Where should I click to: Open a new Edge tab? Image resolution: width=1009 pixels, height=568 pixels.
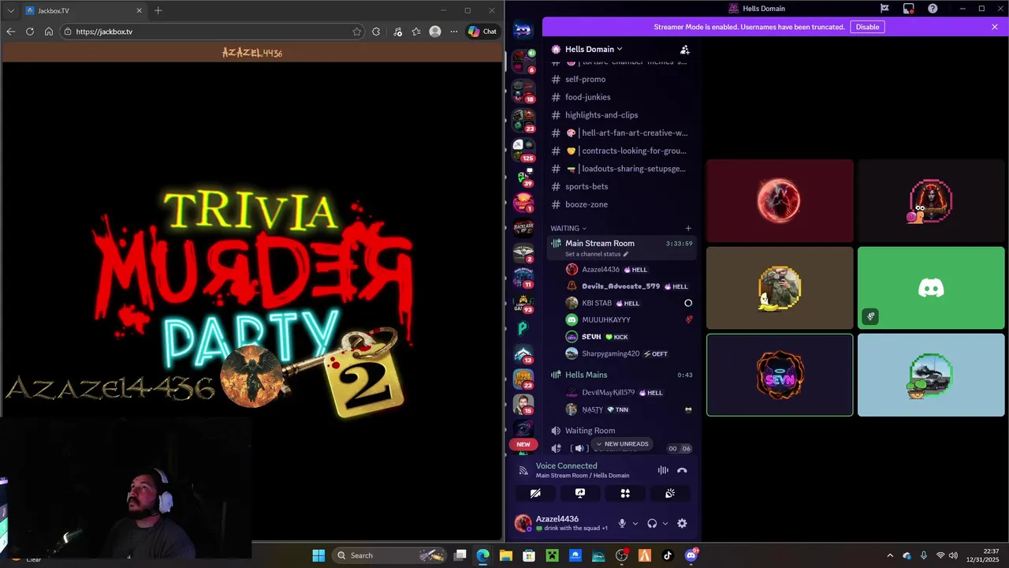coord(158,10)
